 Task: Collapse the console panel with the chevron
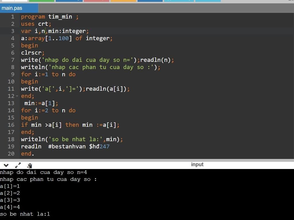click(x=6, y=165)
